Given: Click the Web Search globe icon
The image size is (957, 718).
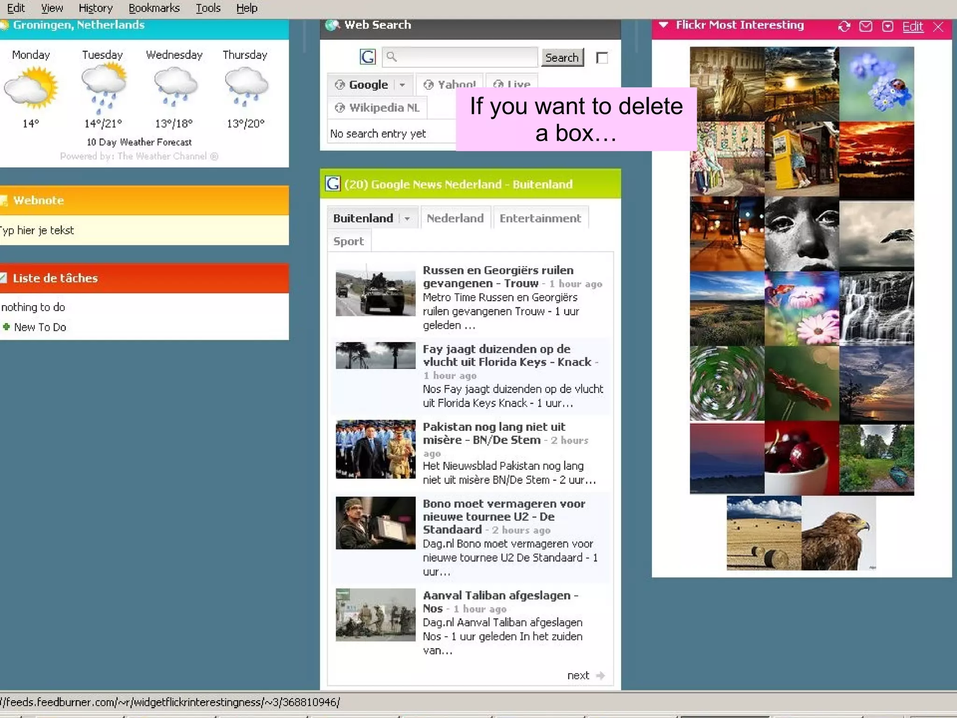Looking at the screenshot, I should 332,25.
